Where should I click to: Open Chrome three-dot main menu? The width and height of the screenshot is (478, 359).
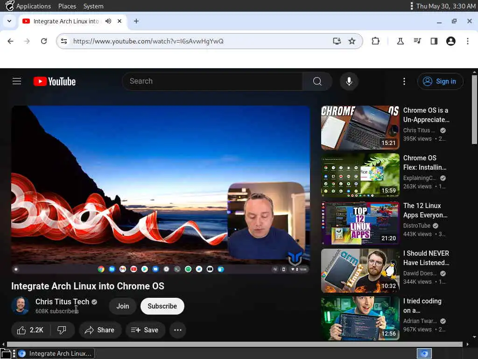tap(468, 41)
